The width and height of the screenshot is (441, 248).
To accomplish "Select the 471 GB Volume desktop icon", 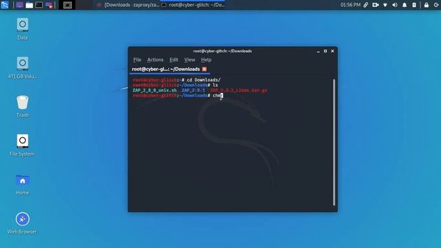I will coord(23,68).
